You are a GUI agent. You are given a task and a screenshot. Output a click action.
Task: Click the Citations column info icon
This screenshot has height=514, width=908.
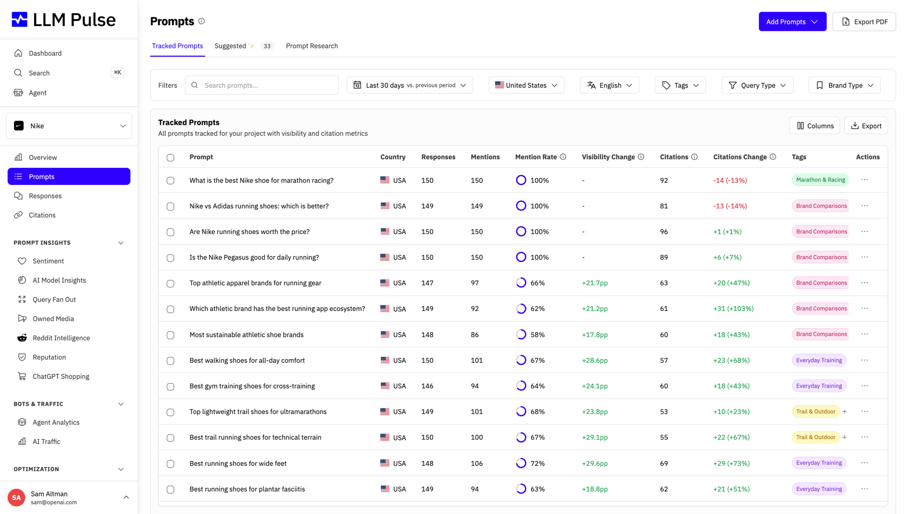coord(694,157)
